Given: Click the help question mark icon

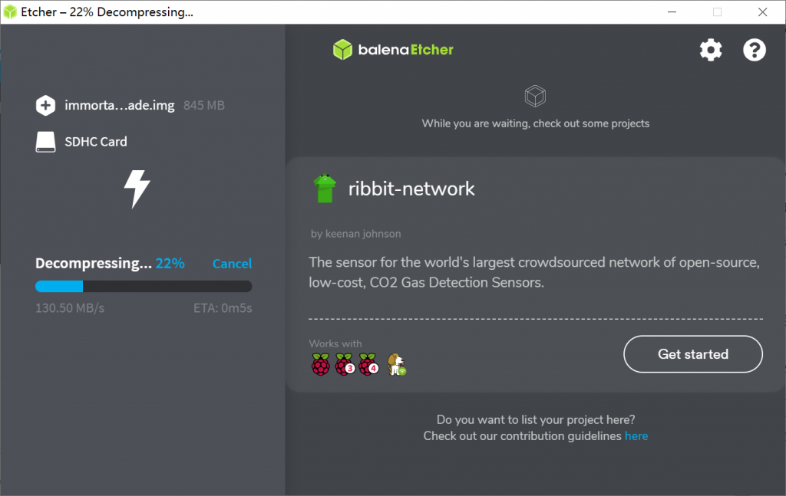Looking at the screenshot, I should tap(754, 51).
